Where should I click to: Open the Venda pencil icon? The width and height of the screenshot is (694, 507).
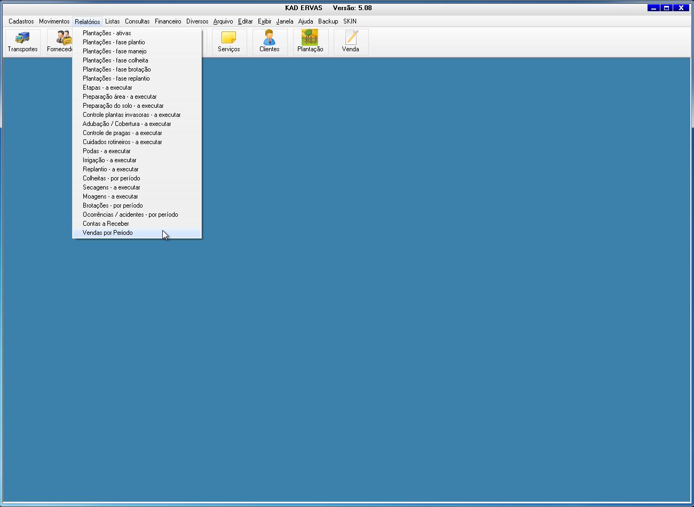[351, 42]
